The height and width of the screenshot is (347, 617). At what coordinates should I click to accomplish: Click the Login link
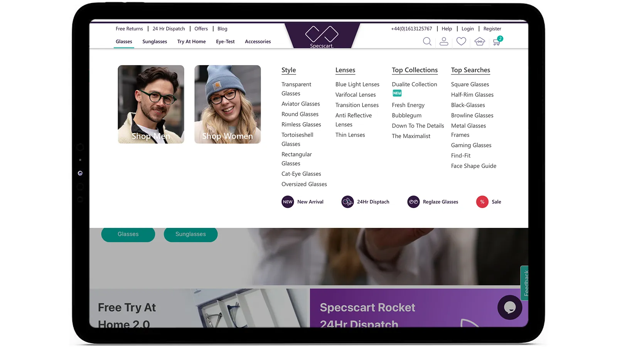[467, 29]
